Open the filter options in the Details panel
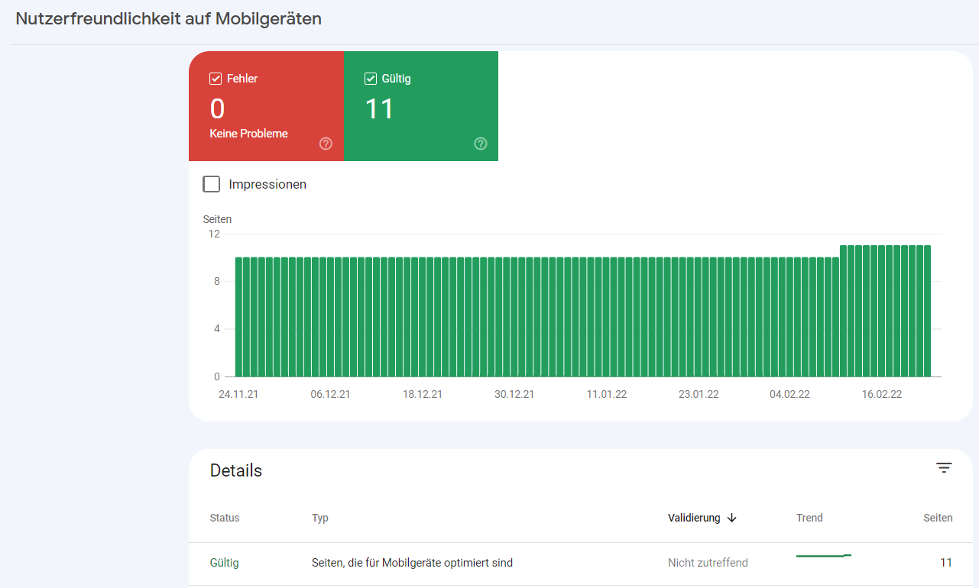 click(x=944, y=467)
